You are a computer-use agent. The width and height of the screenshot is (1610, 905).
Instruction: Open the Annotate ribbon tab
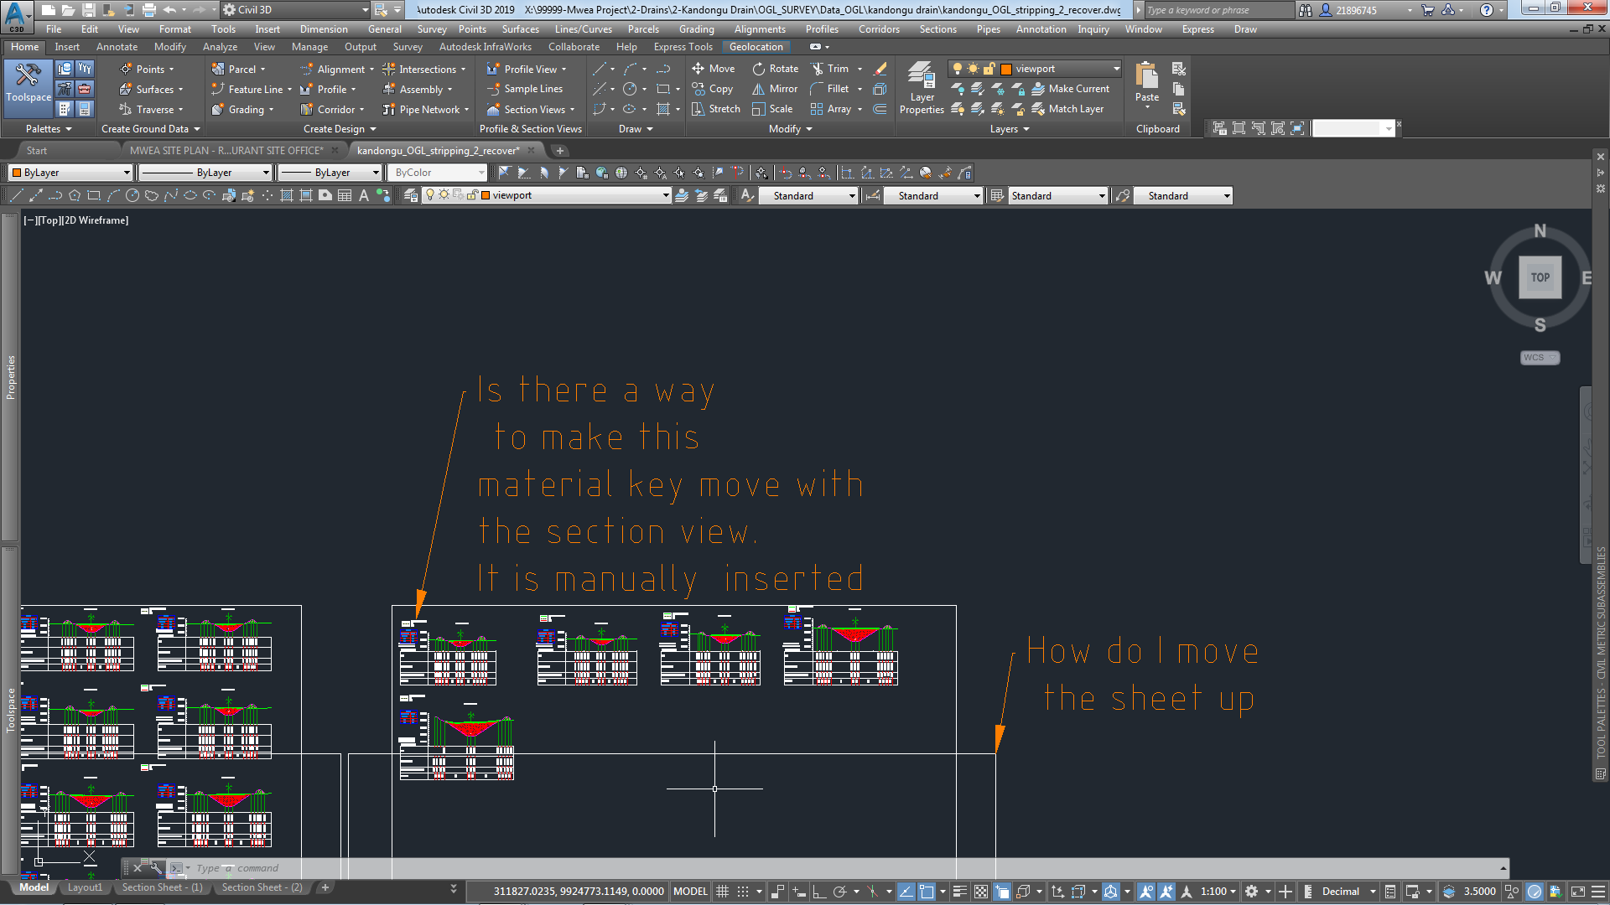coord(117,47)
